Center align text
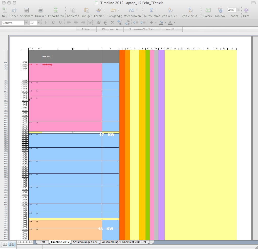 click(76, 23)
